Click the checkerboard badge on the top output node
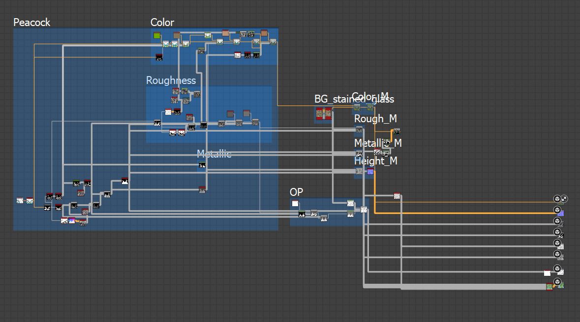This screenshot has height=322, width=580. pyautogui.click(x=564, y=199)
